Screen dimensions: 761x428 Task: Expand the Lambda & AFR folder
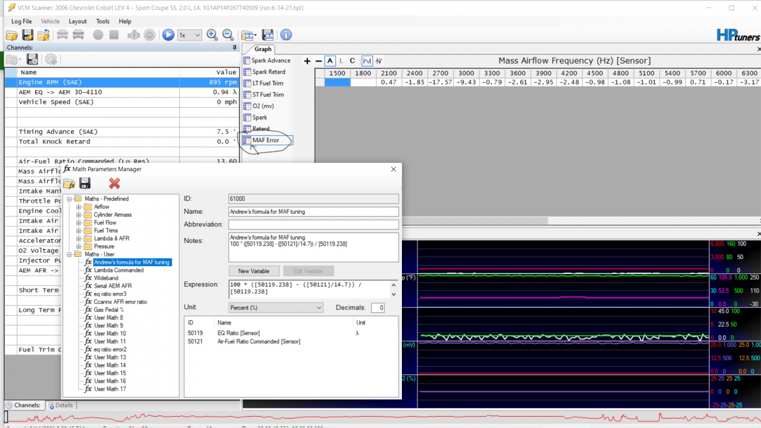point(78,238)
